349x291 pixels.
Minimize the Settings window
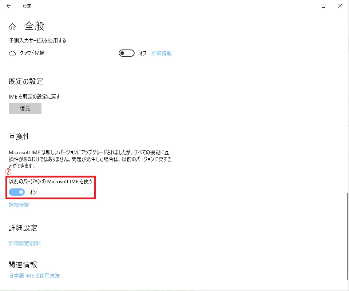[307, 6]
